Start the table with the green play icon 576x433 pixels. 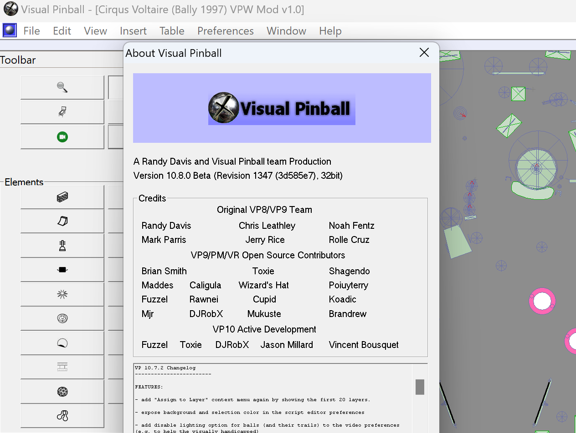coord(62,136)
